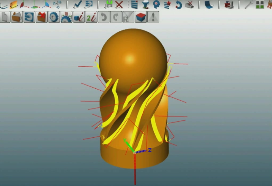Image resolution: width=272 pixels, height=186 pixels.
Task: Open the gear machining parameters icon
Action: pos(54,18)
